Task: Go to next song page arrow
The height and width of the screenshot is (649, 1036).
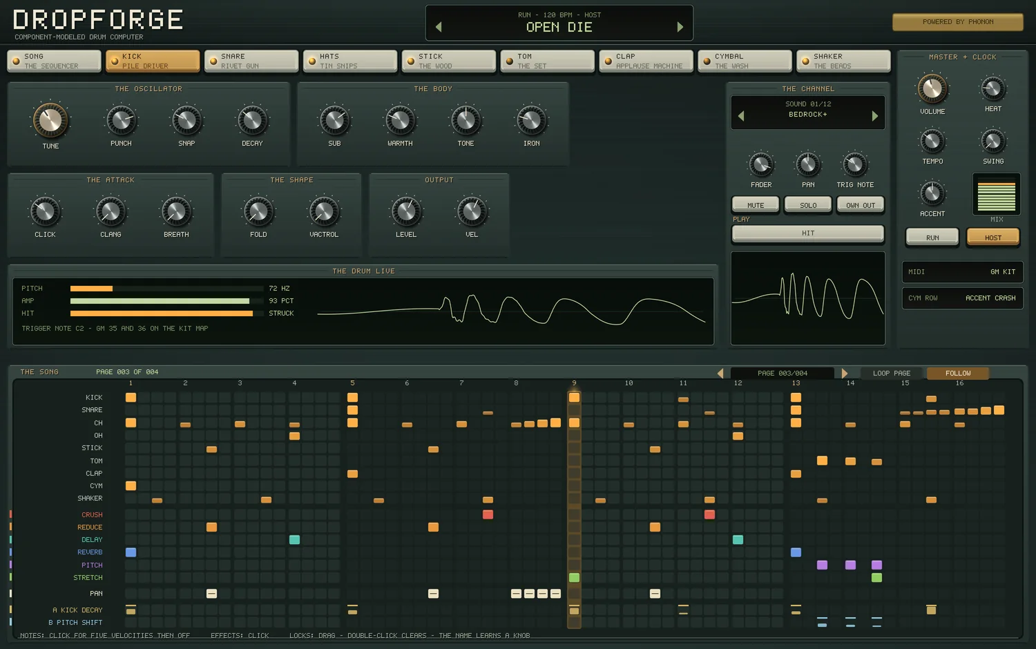Action: [844, 373]
